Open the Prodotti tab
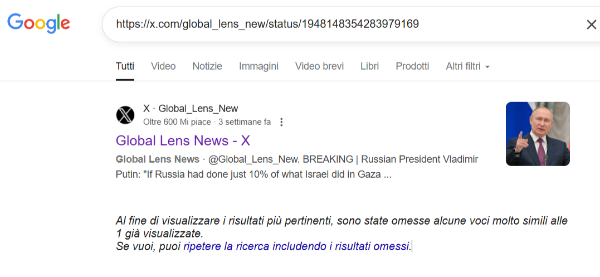Screen dimensions: 600x277 [x=412, y=66]
